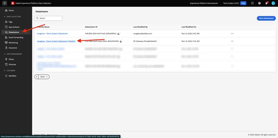This screenshot has width=278, height=138.
Task: Click the Tags sidebar icon
Action: pyautogui.click(x=6, y=22)
